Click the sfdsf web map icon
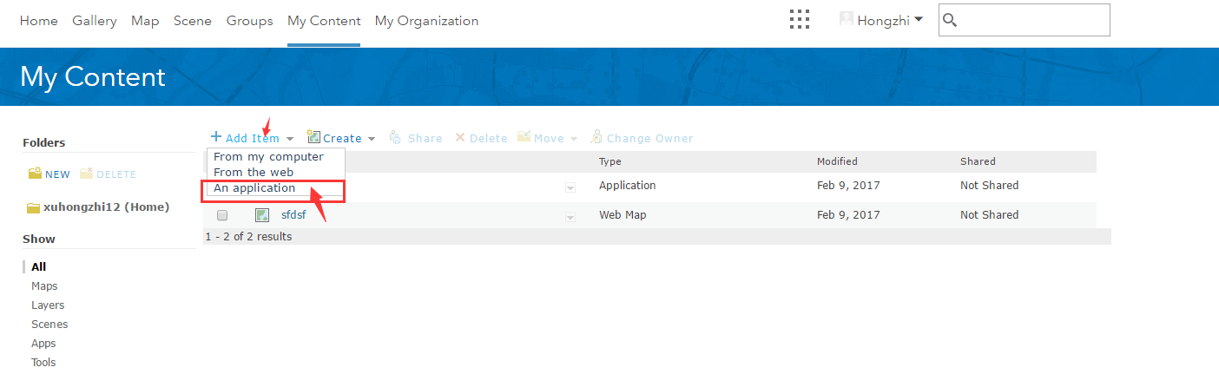1219x374 pixels. tap(261, 215)
